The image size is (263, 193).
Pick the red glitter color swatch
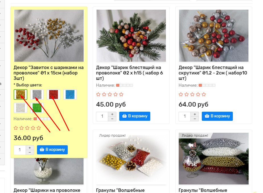point(54,94)
